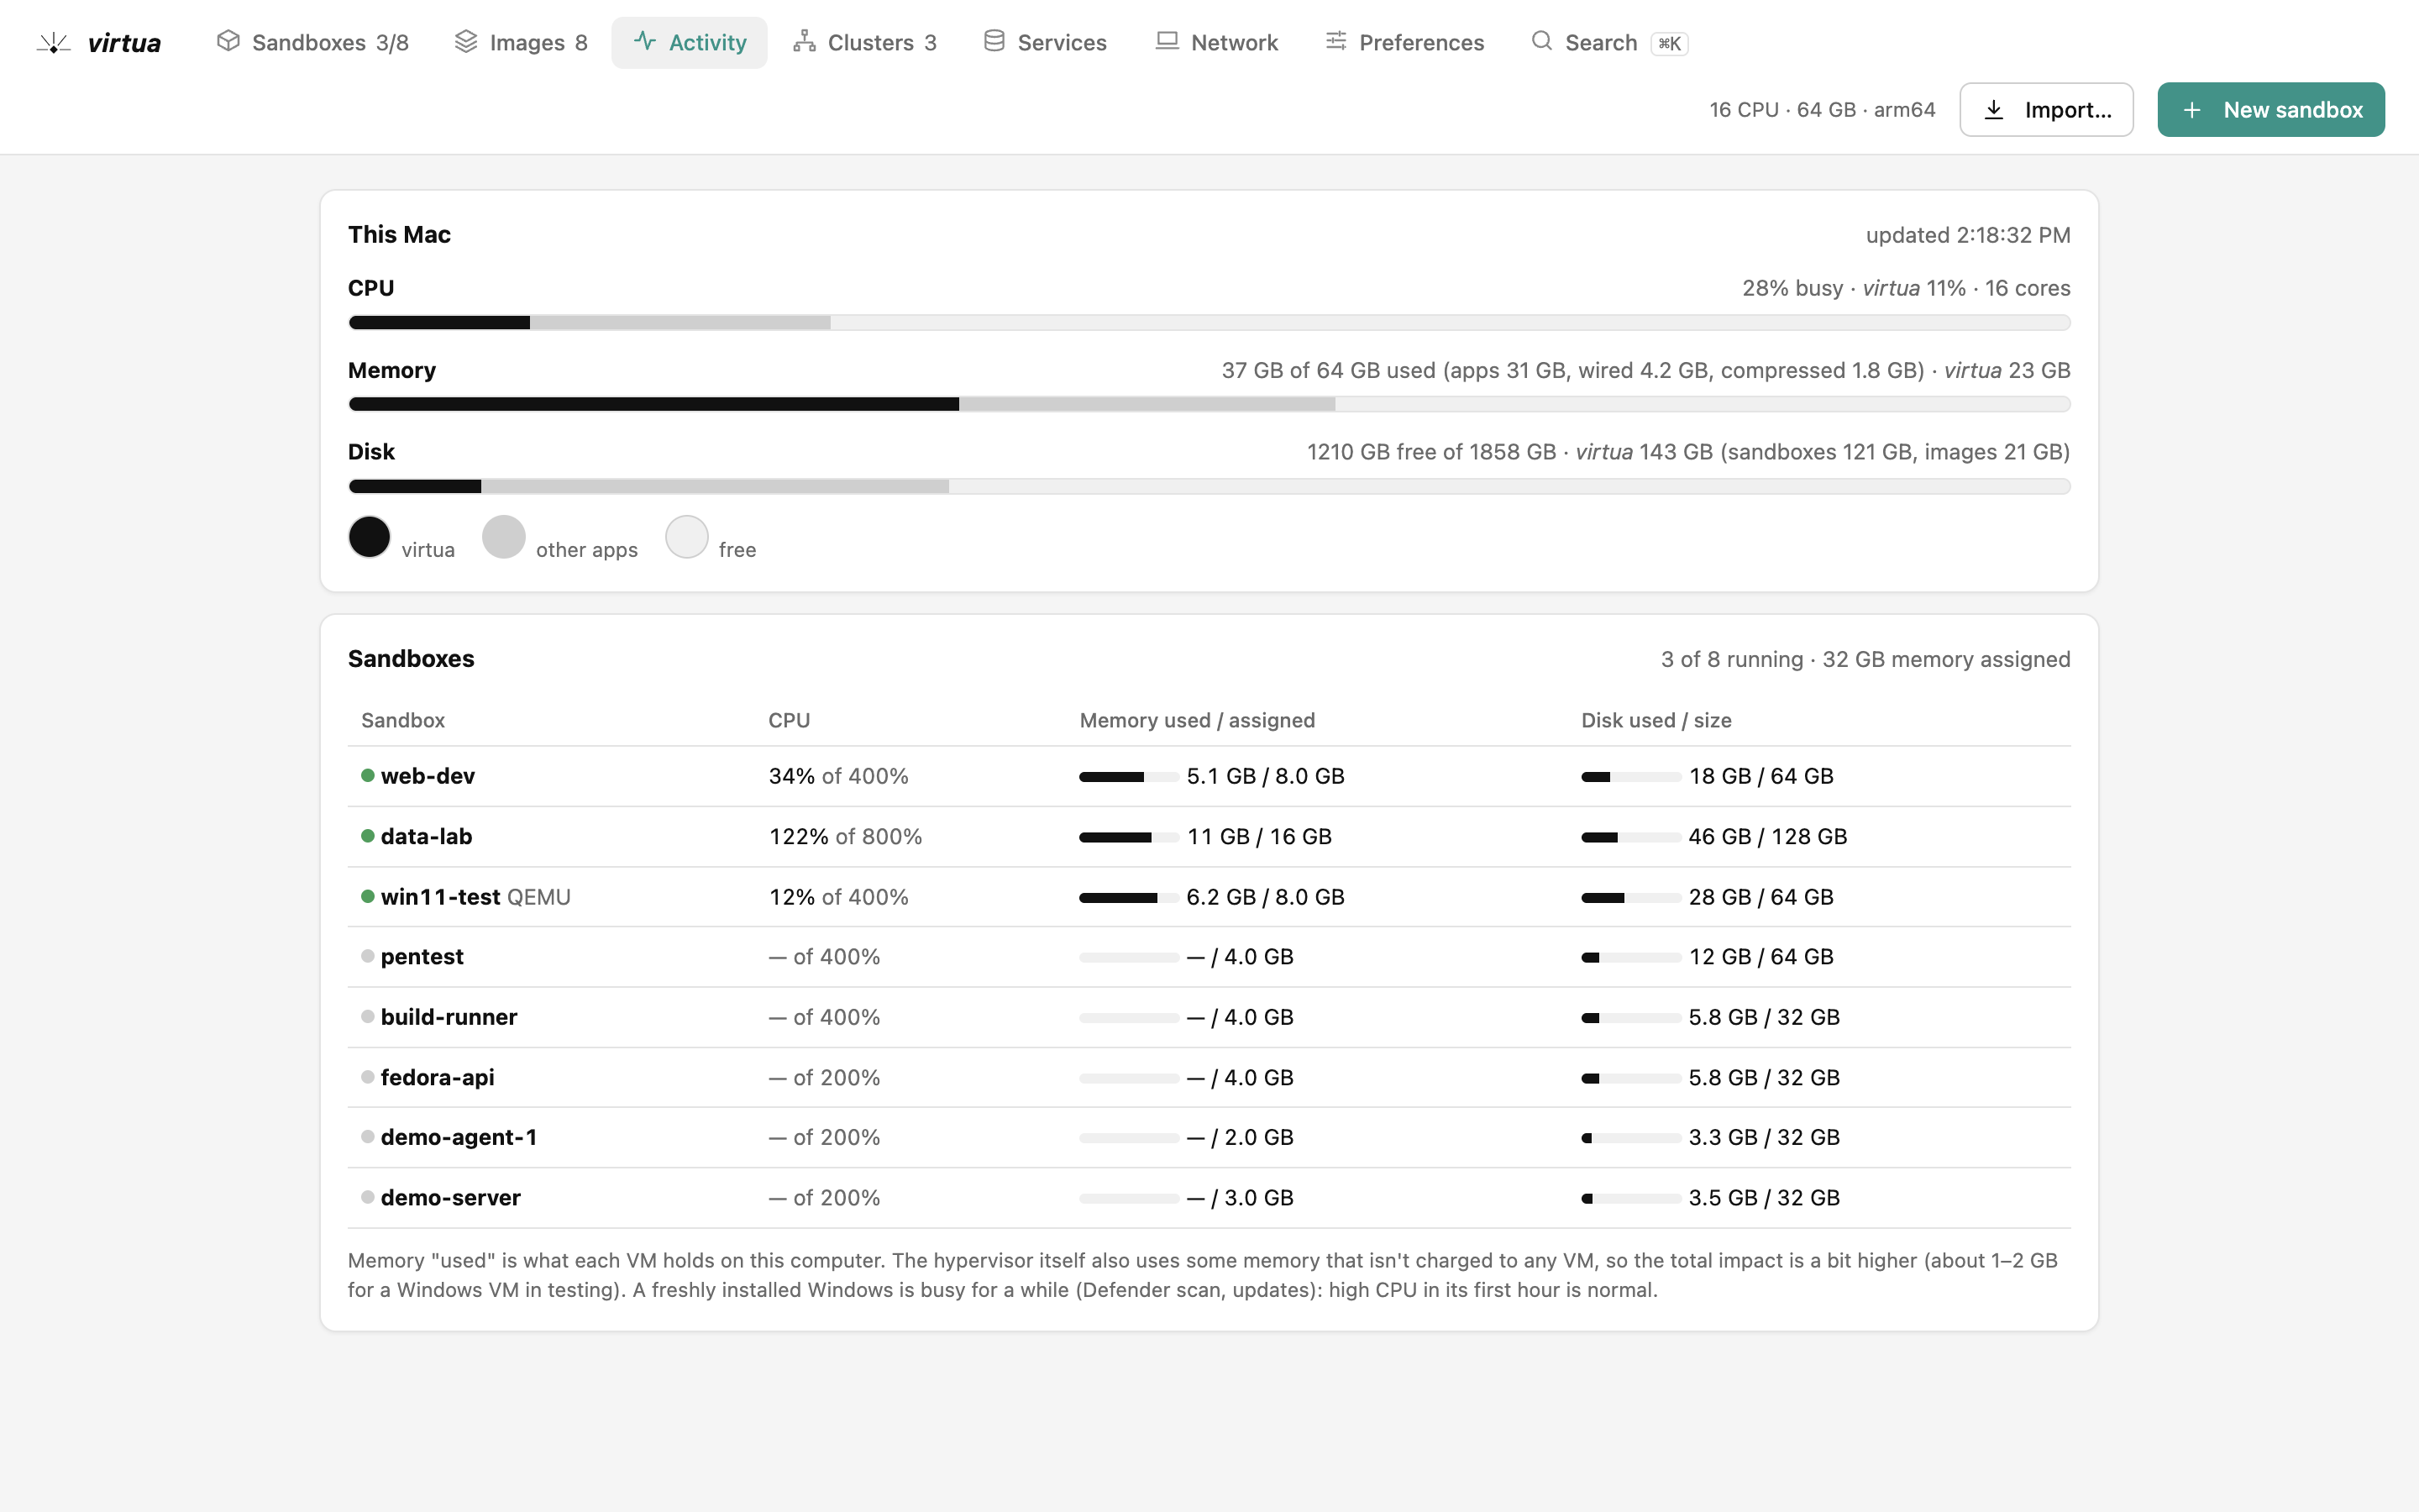Open the Preferences tab
The height and width of the screenshot is (1512, 2419).
[1404, 42]
